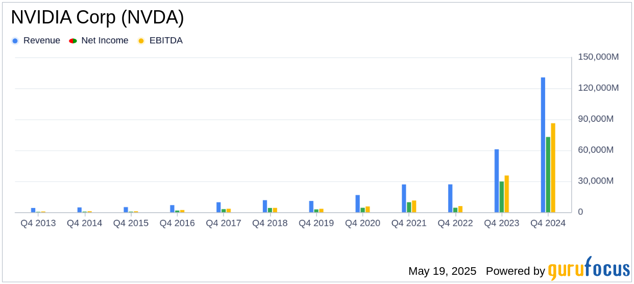Image resolution: width=634 pixels, height=284 pixels.
Task: Click the Q4 2018 blue Revenue bar
Action: (x=265, y=206)
